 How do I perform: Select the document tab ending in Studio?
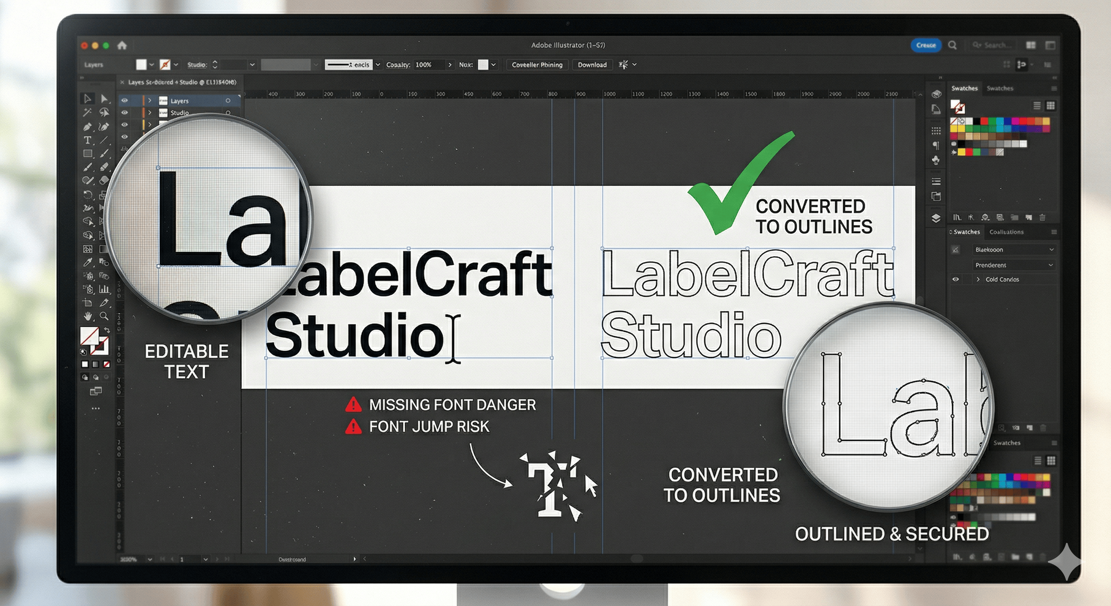[x=182, y=82]
